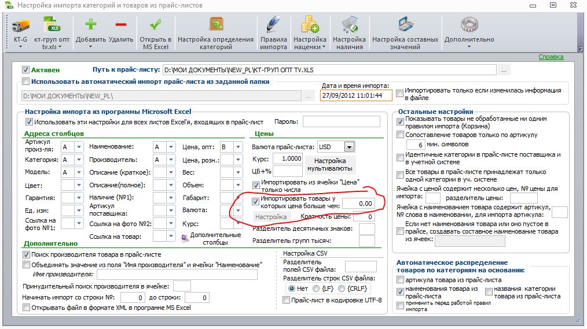587x329 pixels.
Task: Click Открыть в MS Excel checkmark icon
Action: [155, 25]
